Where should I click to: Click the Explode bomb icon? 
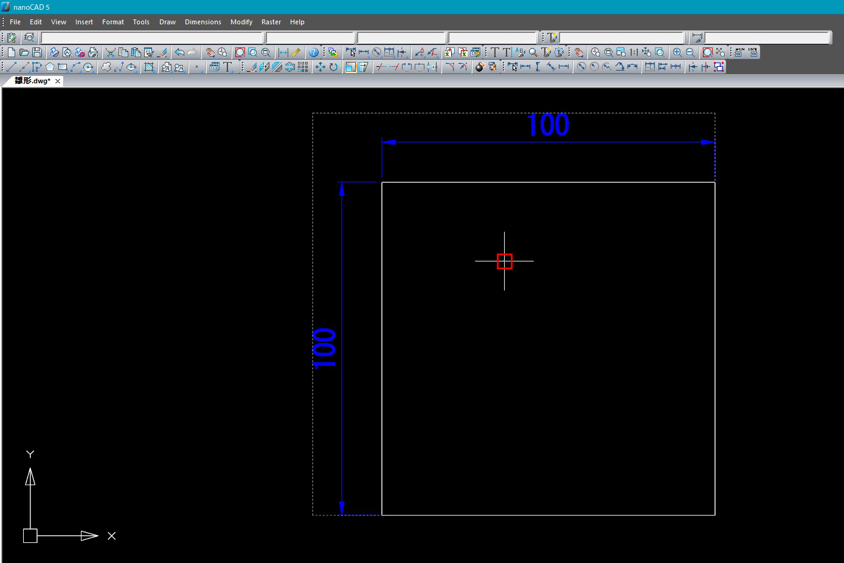tap(479, 67)
